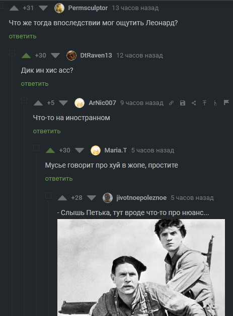233x316 pixels.
Task: Downvote DtRaven13's comment
Action: (55, 56)
